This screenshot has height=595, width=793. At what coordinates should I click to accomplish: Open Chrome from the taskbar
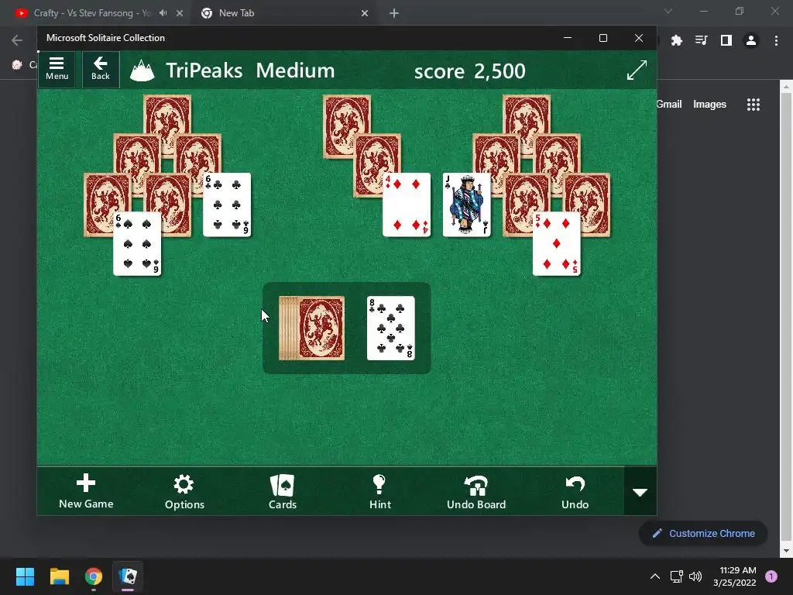point(94,576)
